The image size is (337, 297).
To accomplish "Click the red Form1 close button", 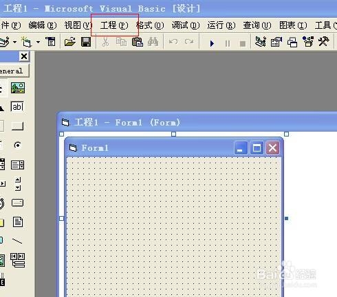I will click(x=272, y=148).
